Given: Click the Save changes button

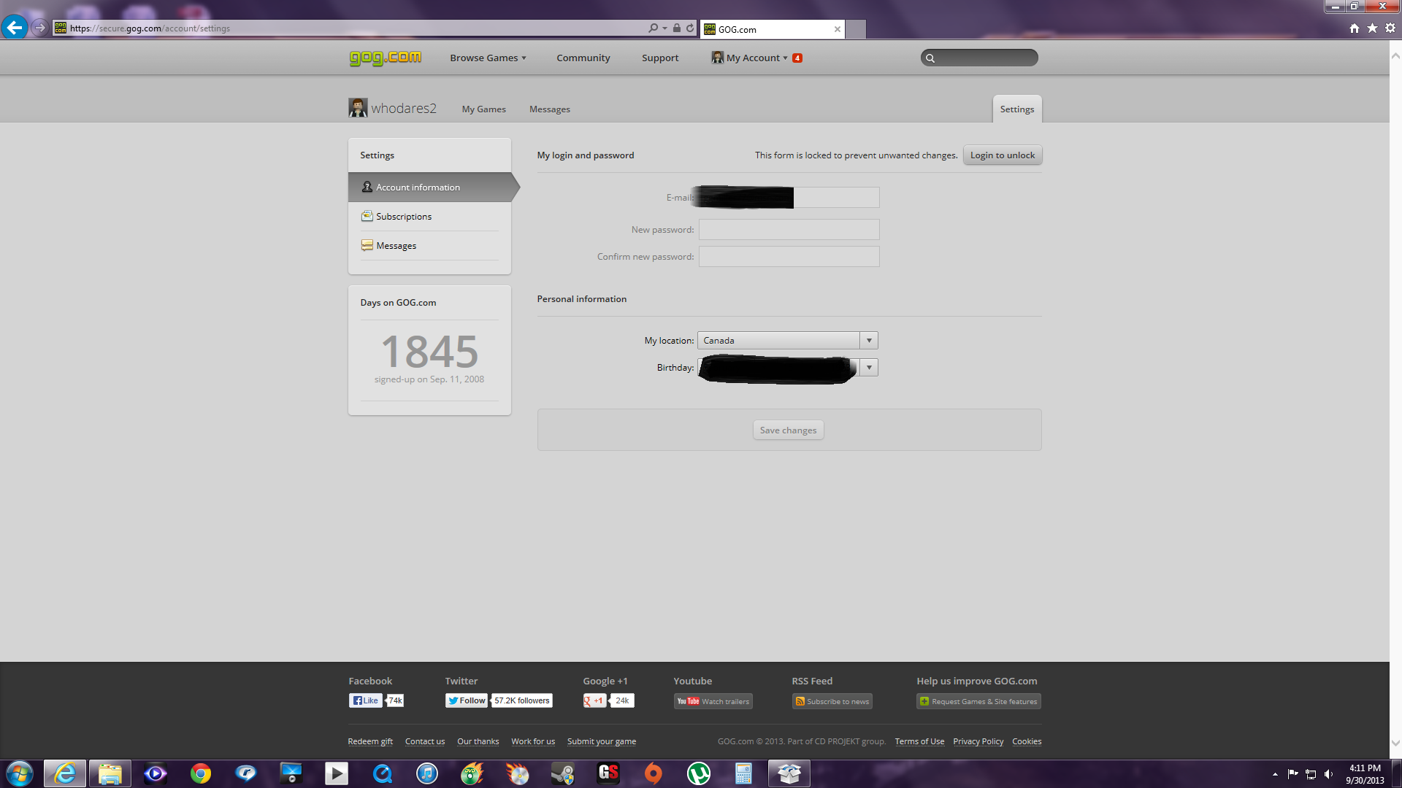Looking at the screenshot, I should pos(788,430).
